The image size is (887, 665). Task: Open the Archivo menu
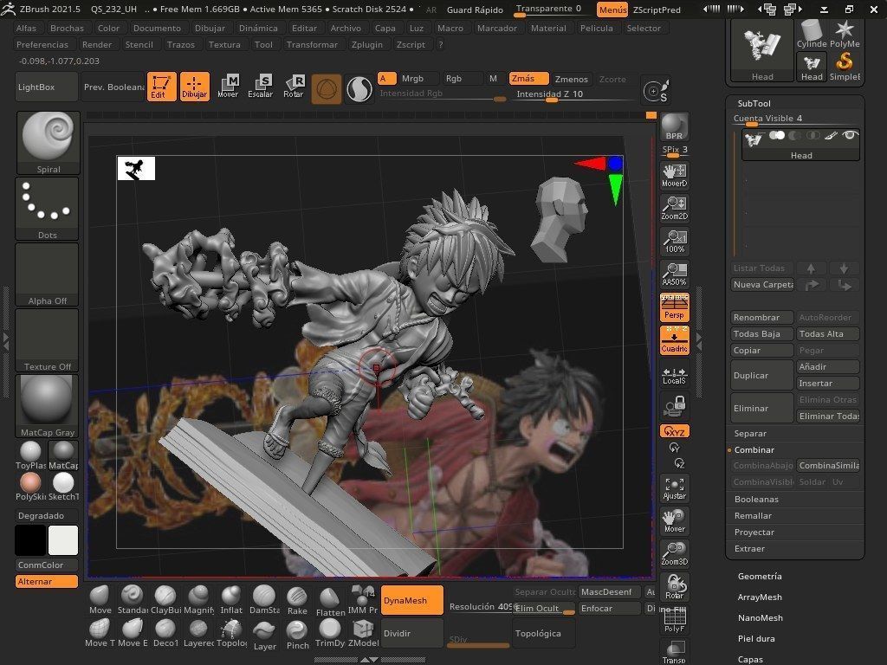coord(346,29)
